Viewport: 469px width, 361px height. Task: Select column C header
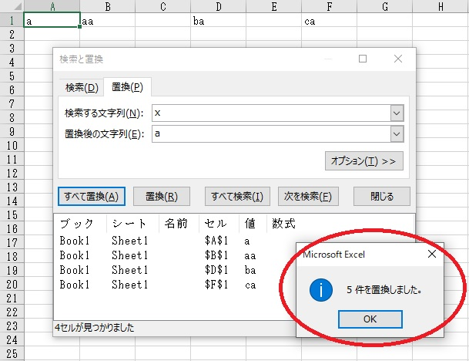tap(163, 6)
